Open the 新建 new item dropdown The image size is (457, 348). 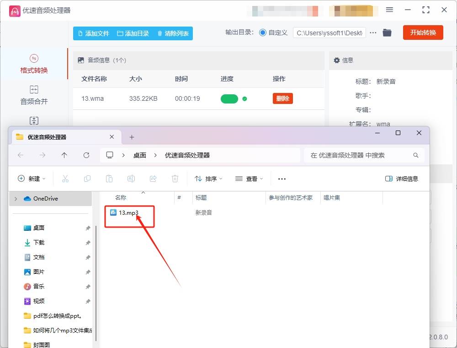32,179
